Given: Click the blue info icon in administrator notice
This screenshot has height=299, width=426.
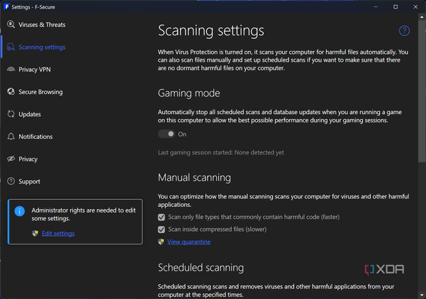Looking at the screenshot, I should (x=20, y=211).
